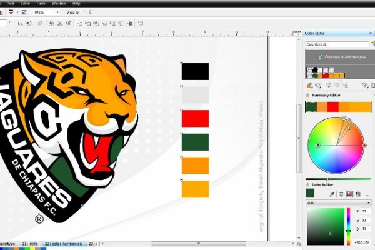Click the Group objects icon

click(51, 23)
